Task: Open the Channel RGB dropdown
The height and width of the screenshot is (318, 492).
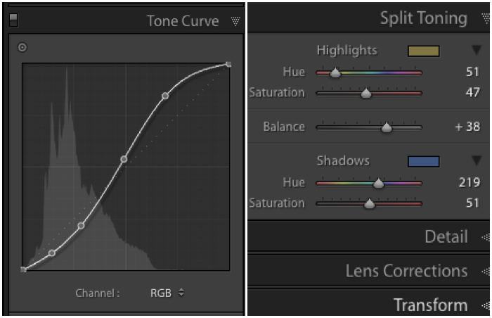Action: click(167, 293)
